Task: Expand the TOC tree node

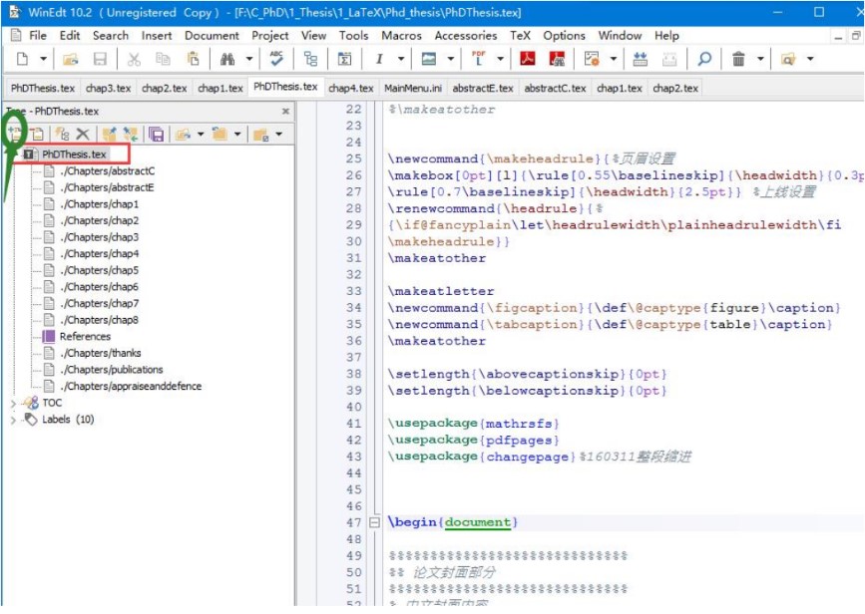Action: point(13,404)
